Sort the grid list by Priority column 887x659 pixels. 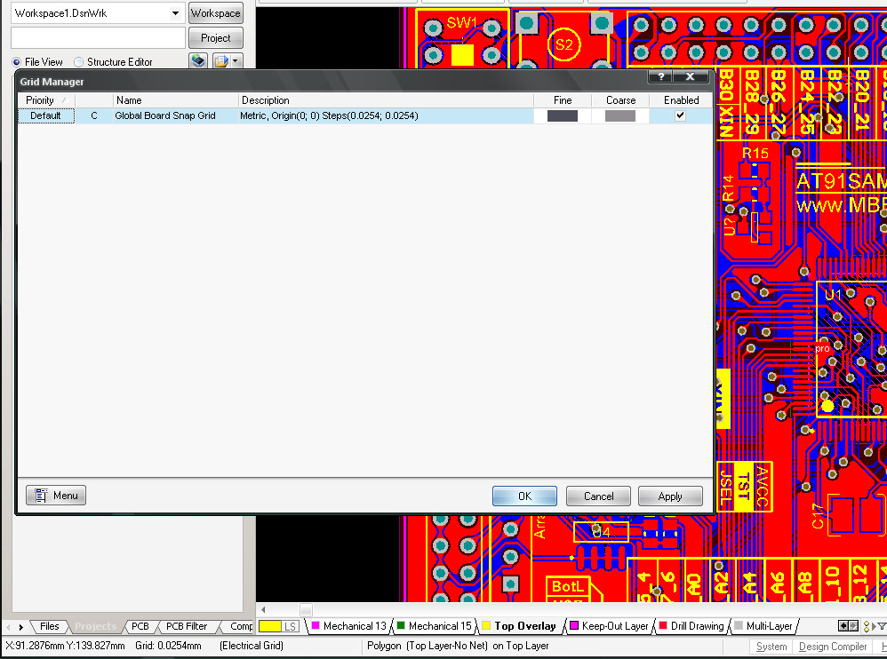click(x=45, y=100)
